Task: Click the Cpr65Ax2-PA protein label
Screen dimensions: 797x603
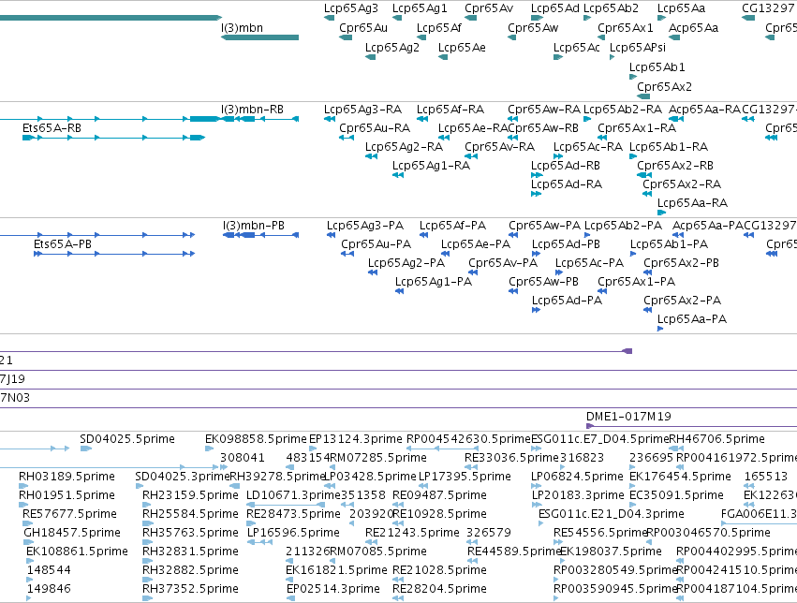Action: pyautogui.click(x=682, y=301)
